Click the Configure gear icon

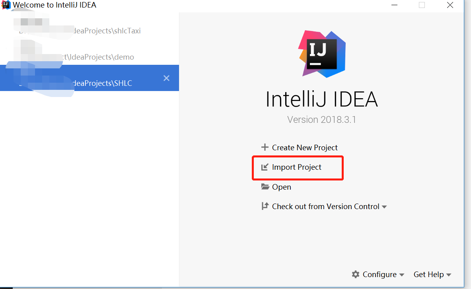click(356, 274)
